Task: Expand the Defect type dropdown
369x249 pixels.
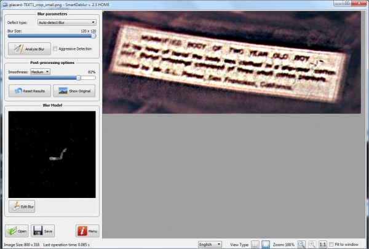Action: click(x=67, y=22)
